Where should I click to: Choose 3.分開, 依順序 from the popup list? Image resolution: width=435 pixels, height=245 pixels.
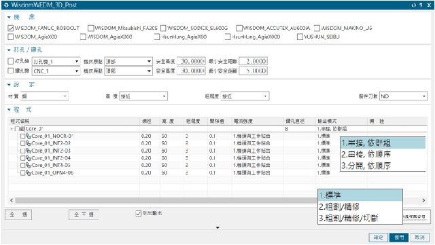click(x=383, y=166)
